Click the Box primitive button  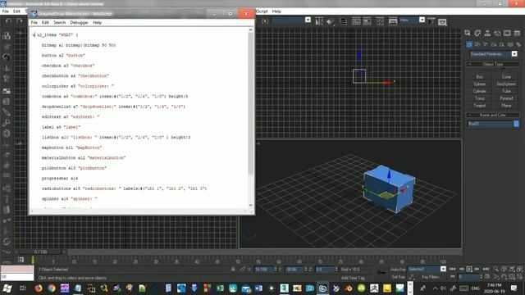tap(479, 76)
